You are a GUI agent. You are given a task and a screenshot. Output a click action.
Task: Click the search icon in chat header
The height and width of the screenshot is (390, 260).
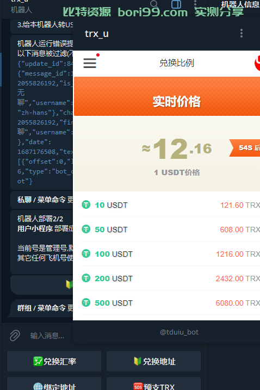[154, 3]
